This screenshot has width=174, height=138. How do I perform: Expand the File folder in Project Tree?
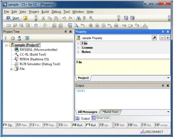(x=11, y=69)
